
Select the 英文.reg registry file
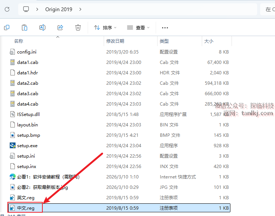pyautogui.click(x=26, y=198)
